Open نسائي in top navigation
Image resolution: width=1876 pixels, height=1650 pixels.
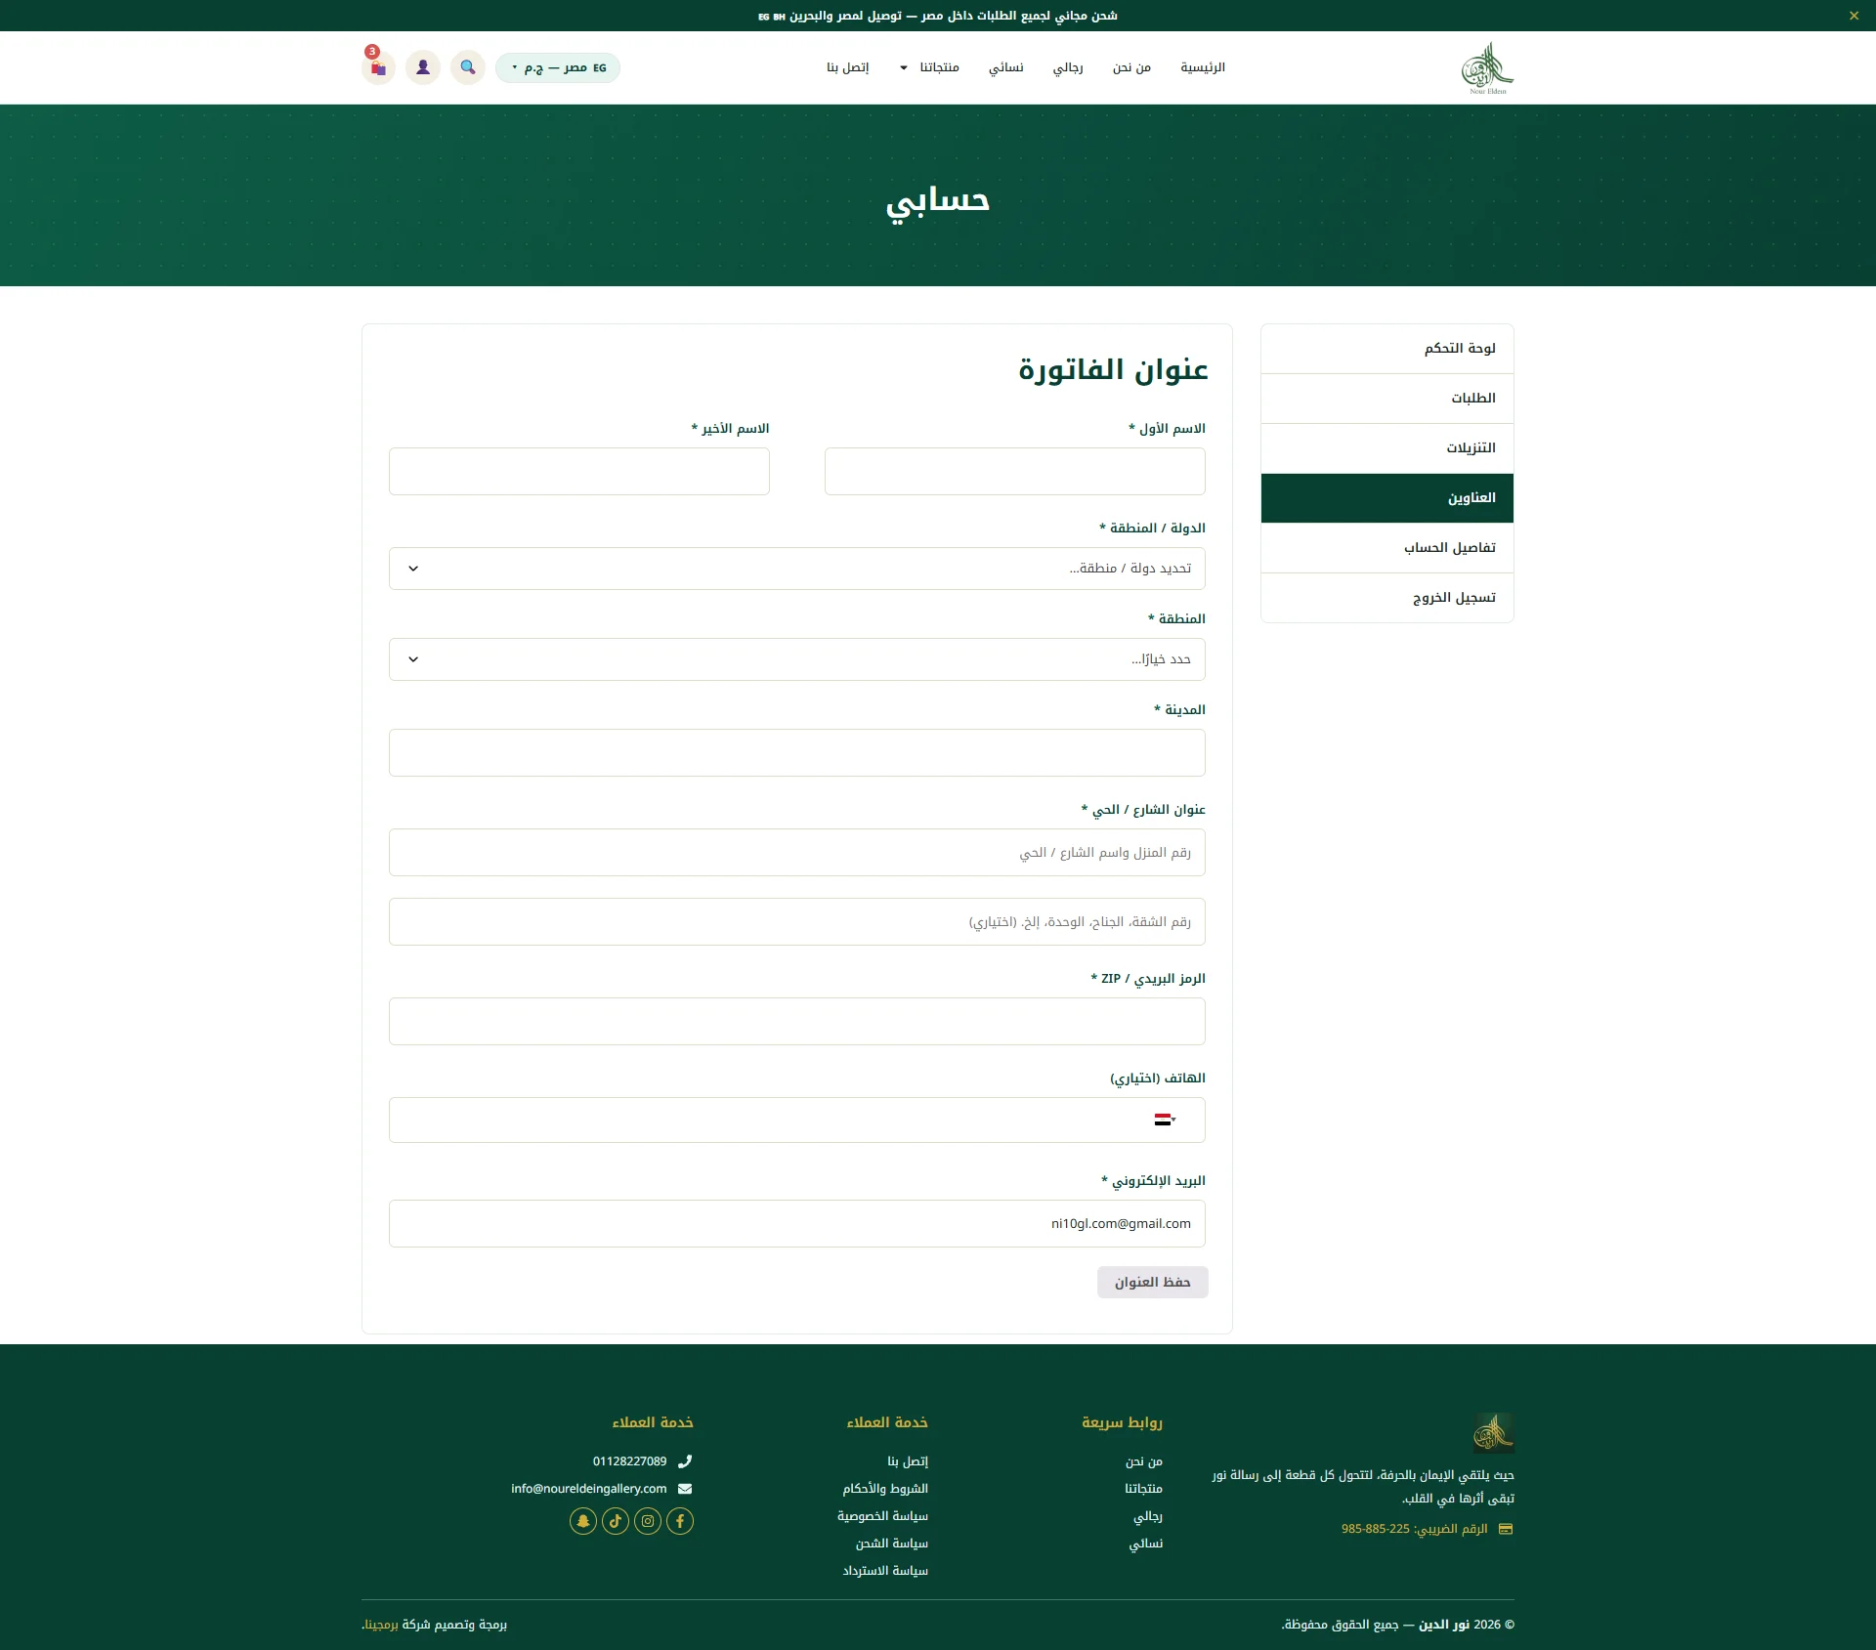point(1006,67)
